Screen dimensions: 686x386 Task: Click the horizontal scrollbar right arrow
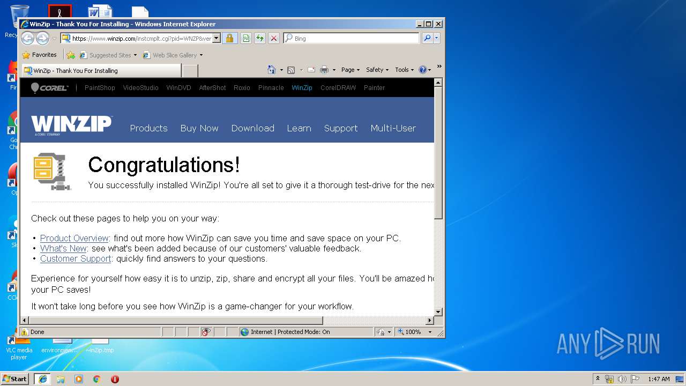pyautogui.click(x=429, y=321)
